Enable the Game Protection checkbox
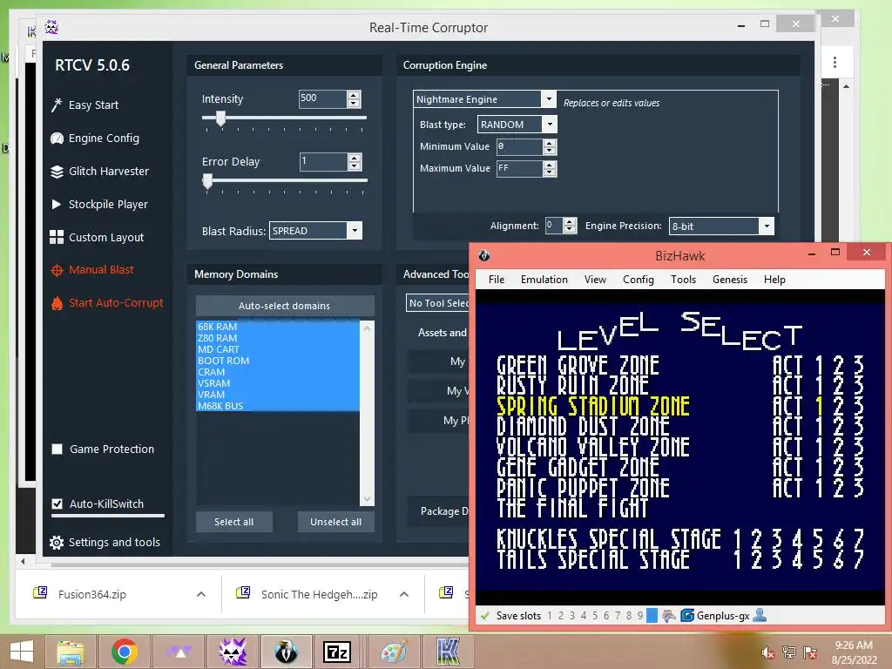 pyautogui.click(x=57, y=449)
